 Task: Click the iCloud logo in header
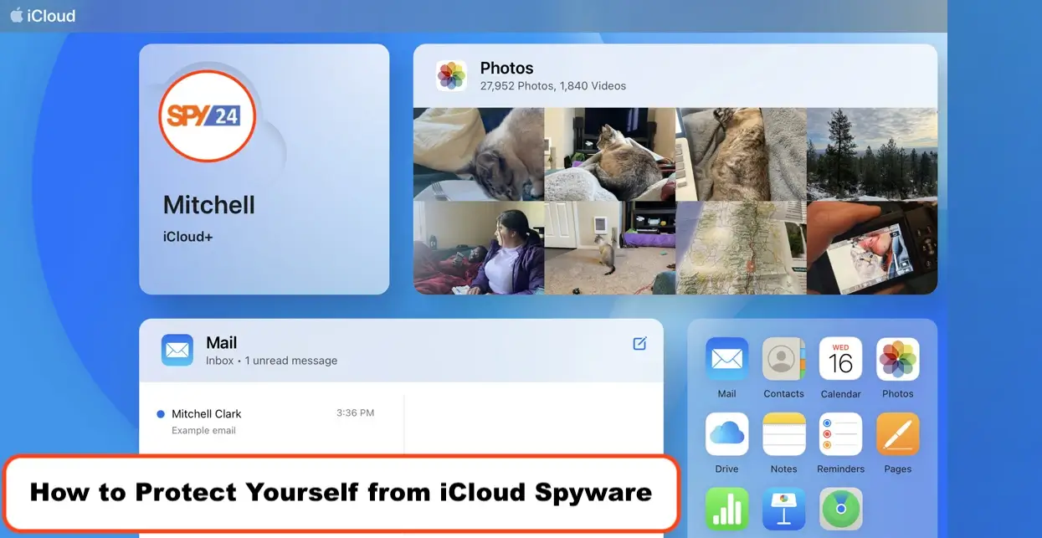click(43, 15)
